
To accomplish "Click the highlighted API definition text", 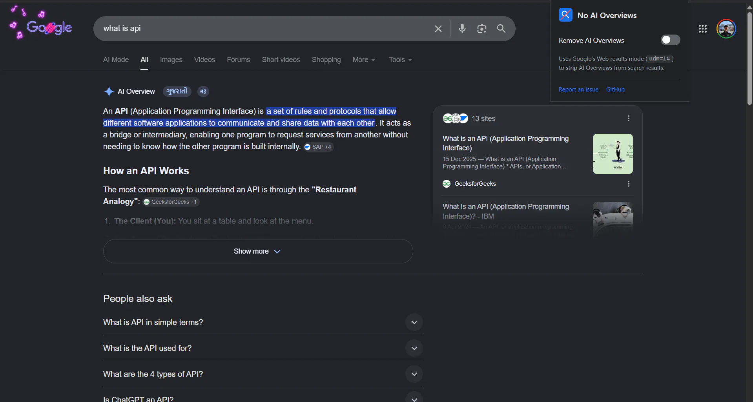I will [x=250, y=117].
